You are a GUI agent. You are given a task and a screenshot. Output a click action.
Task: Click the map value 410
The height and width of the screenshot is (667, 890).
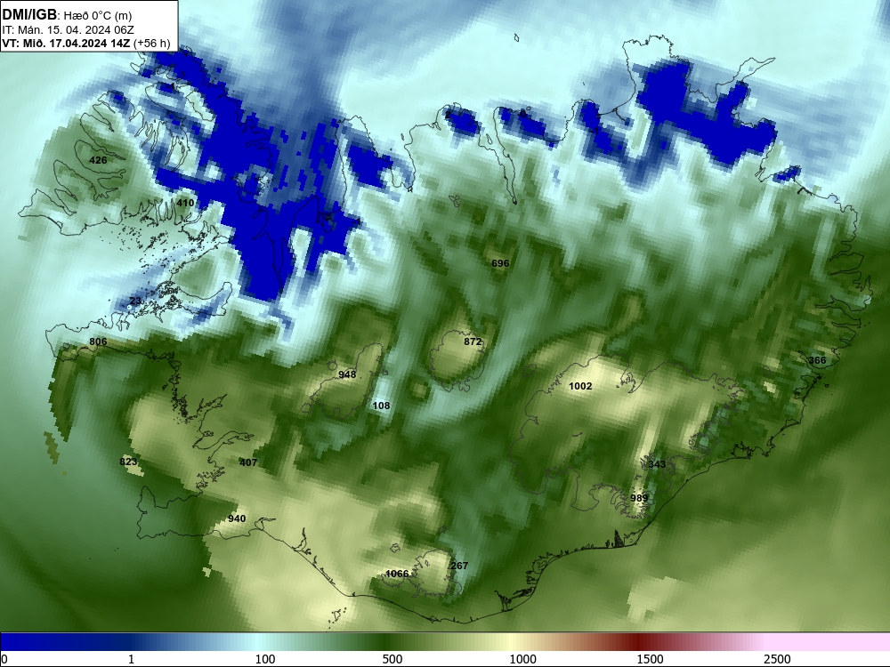[x=185, y=203]
